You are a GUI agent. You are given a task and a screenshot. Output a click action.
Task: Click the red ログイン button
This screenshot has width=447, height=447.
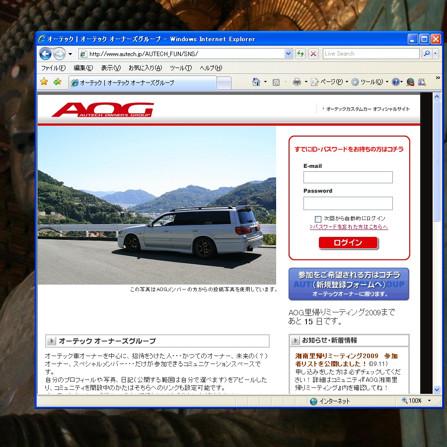[x=348, y=243]
